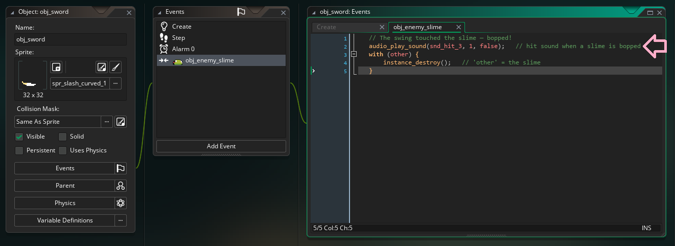Screen dimensions: 675x246
Task: Maximize the obj_sword: Events code window
Action: point(650,12)
